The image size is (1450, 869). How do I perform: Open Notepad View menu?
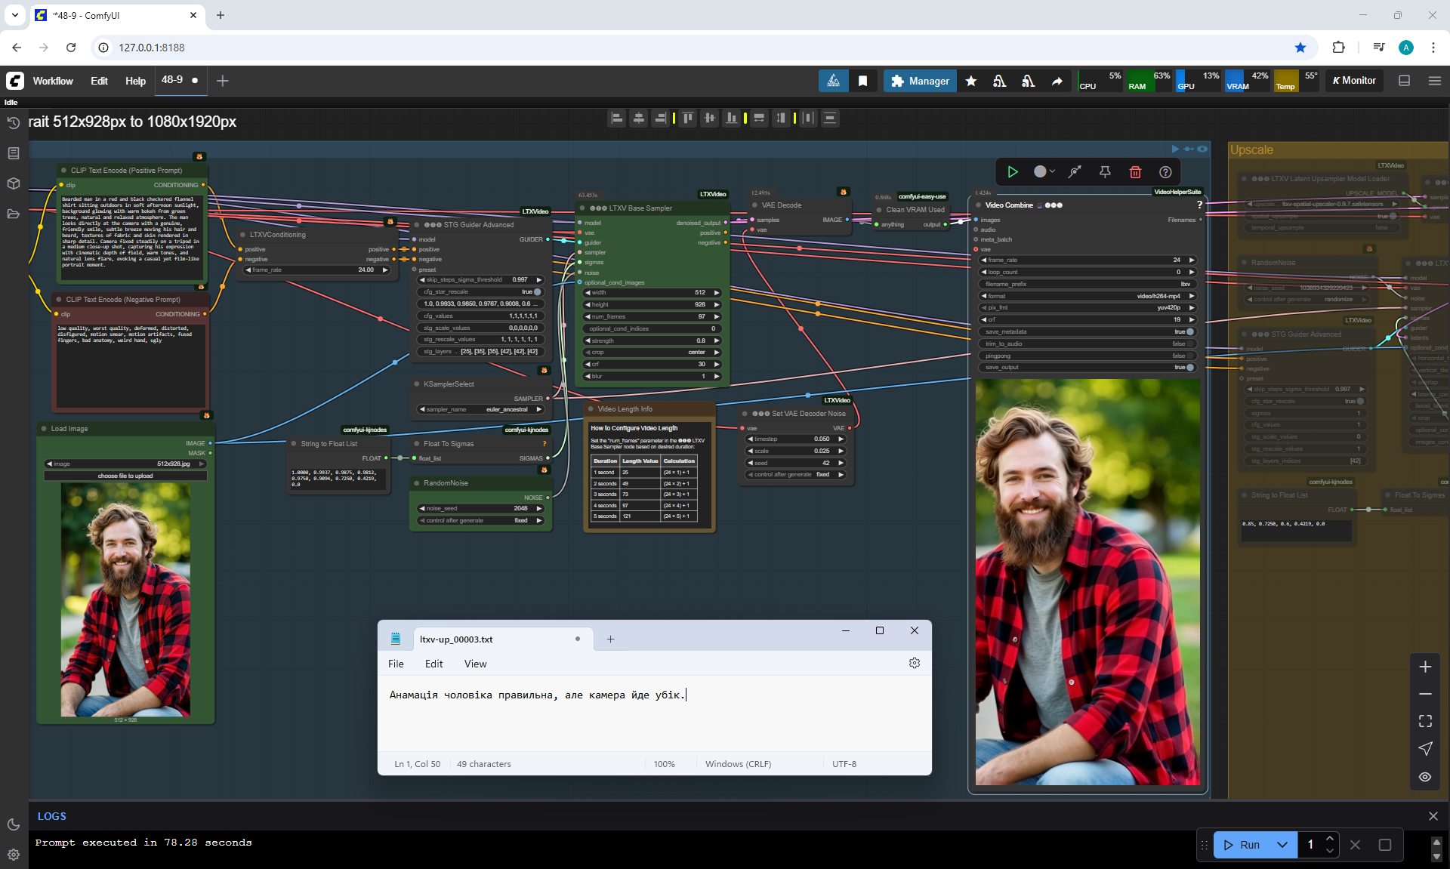coord(475,664)
